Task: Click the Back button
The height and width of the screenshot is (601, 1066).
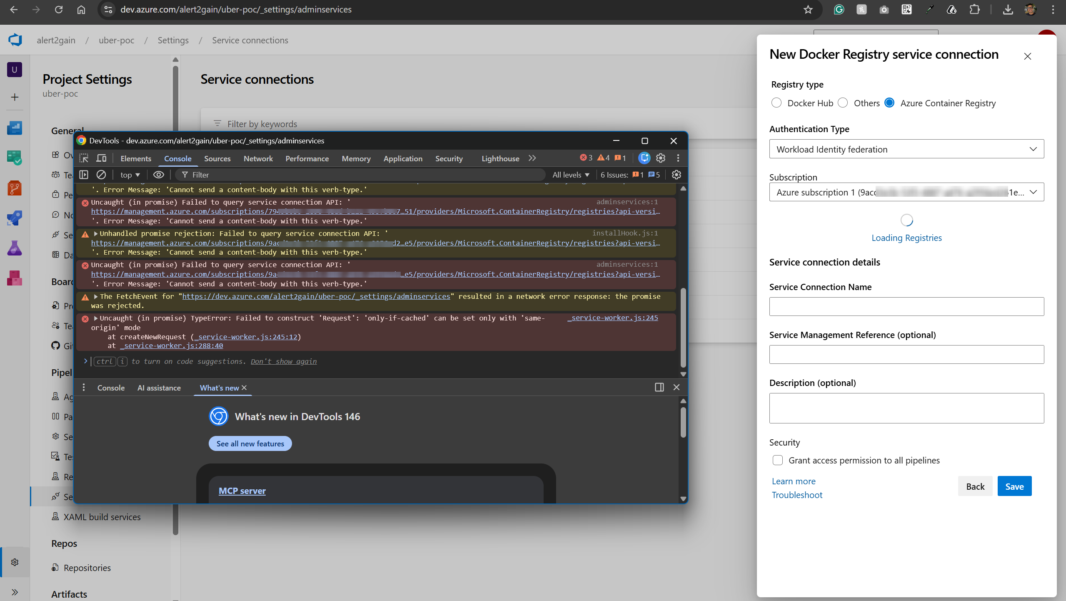Action: click(x=975, y=486)
